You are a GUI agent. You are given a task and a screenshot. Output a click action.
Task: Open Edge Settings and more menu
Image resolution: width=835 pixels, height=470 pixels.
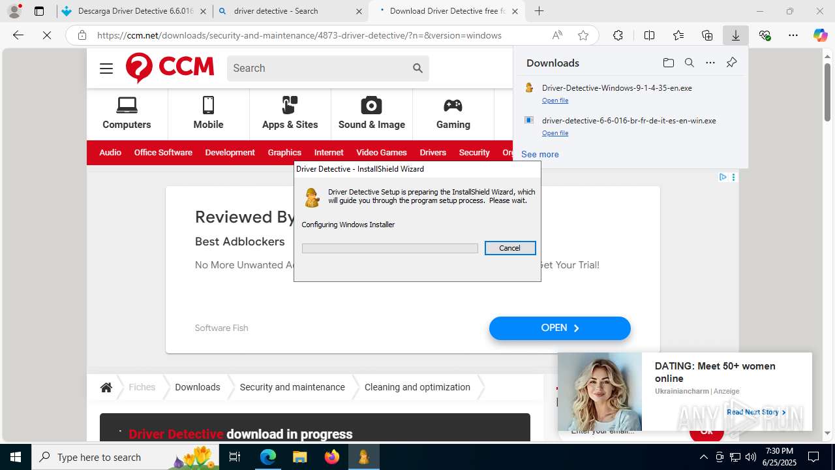[x=793, y=35]
